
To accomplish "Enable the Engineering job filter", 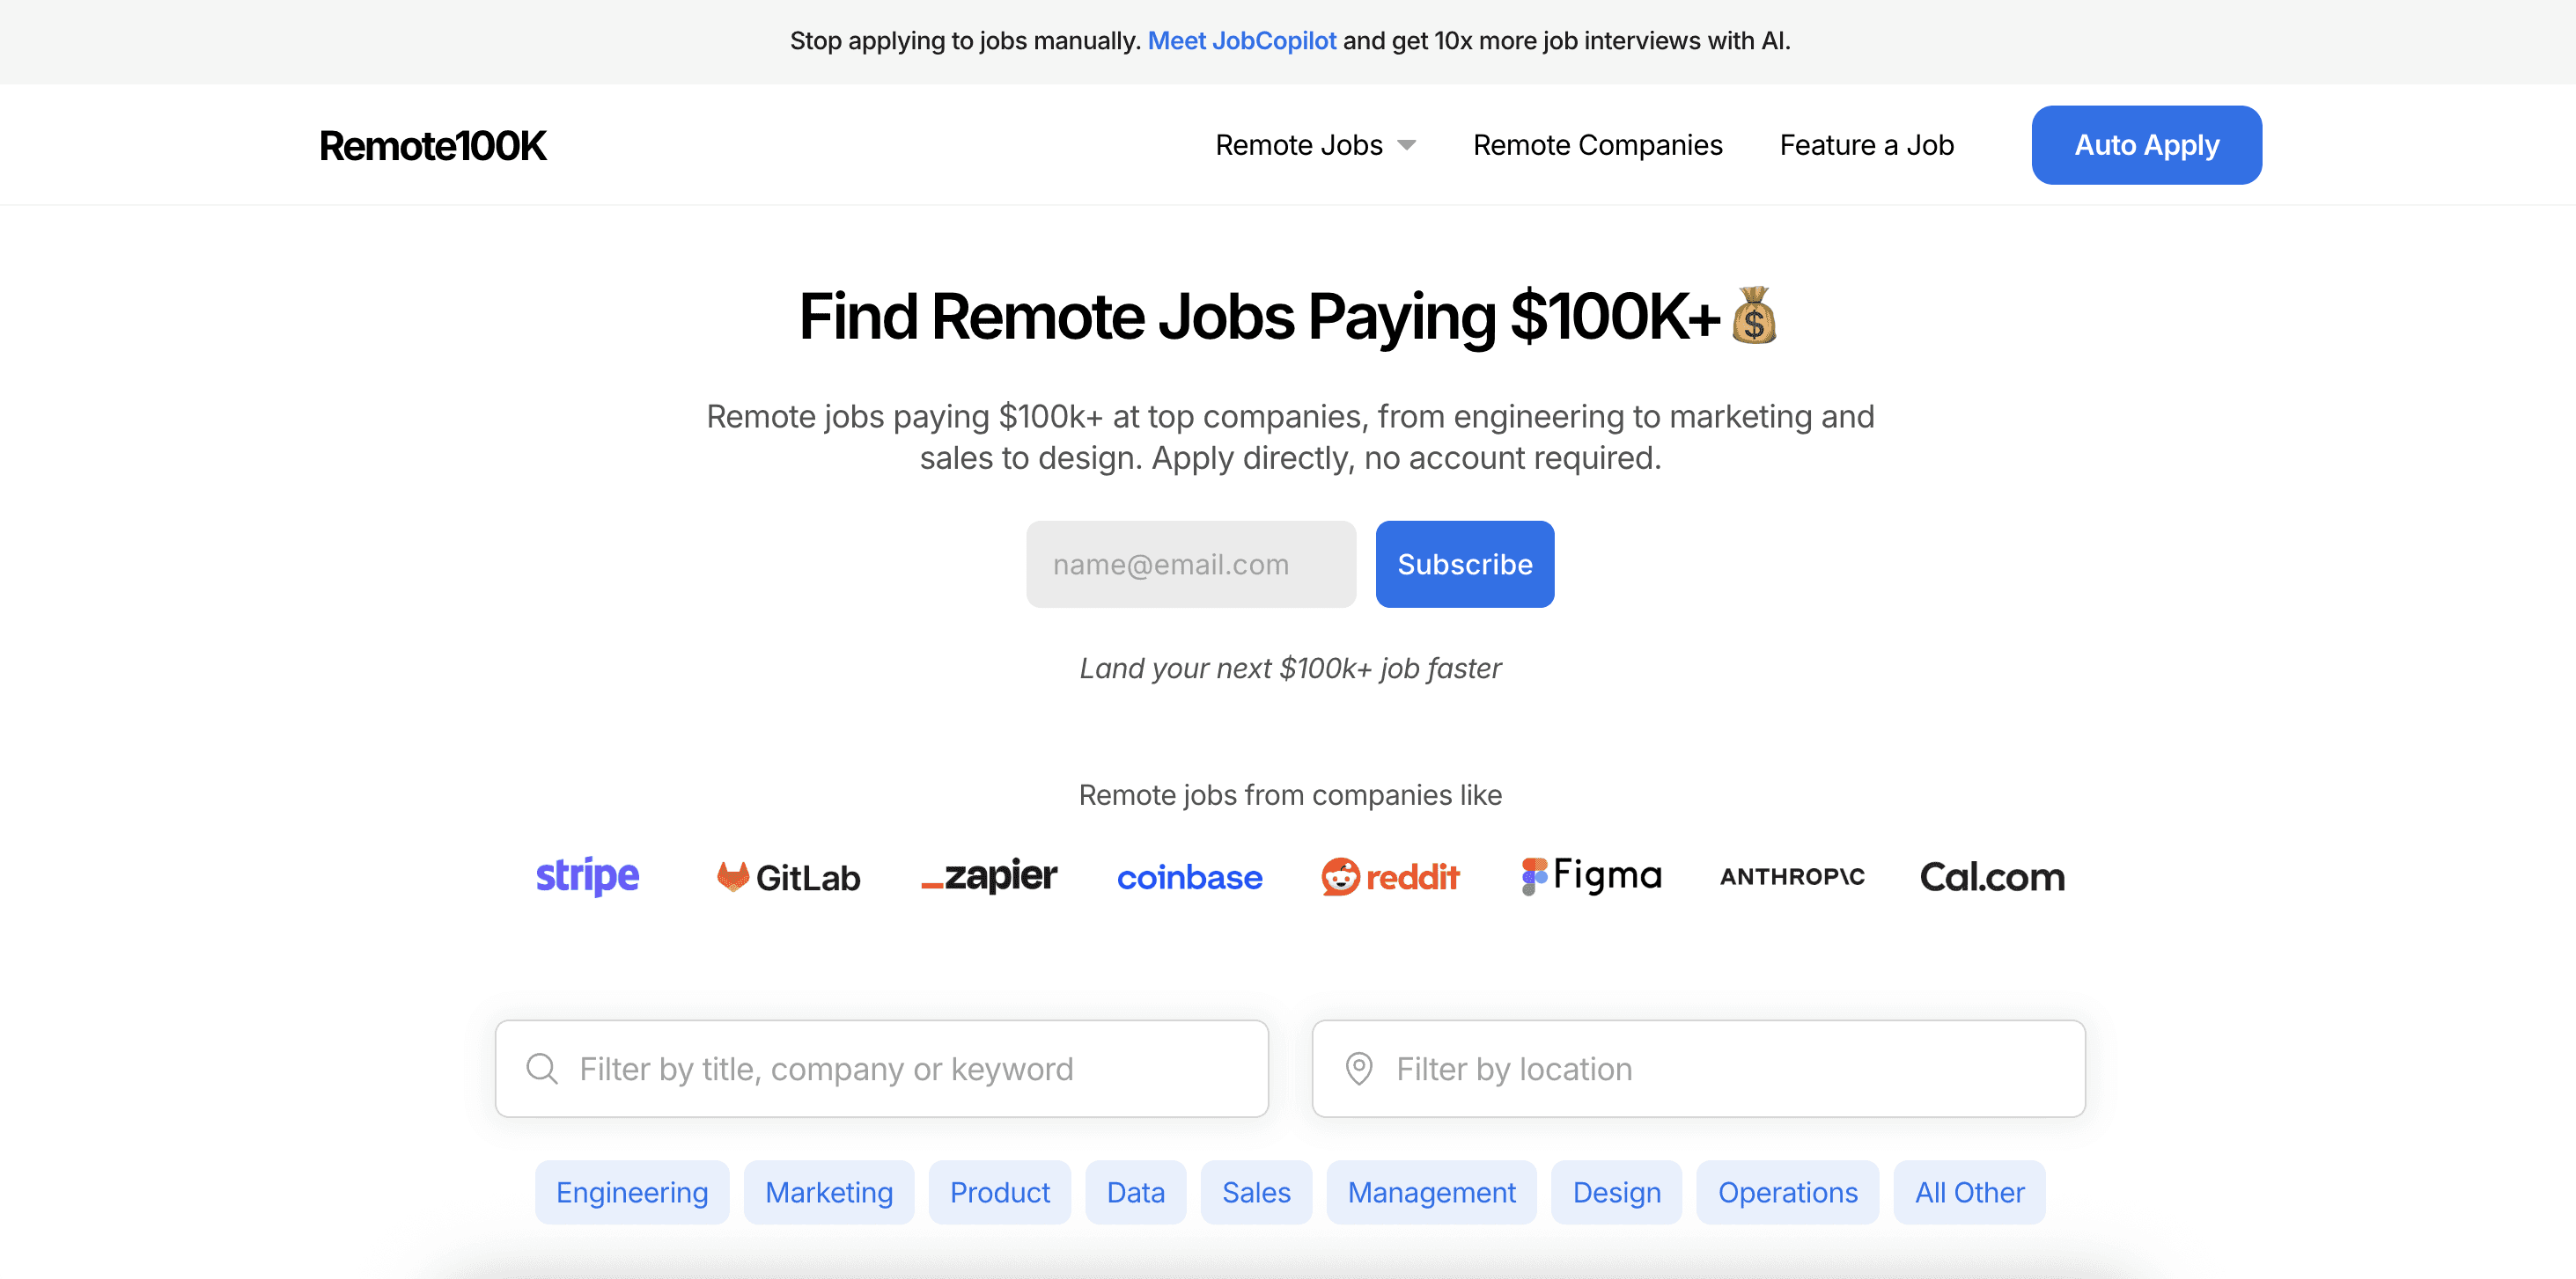I will click(631, 1192).
